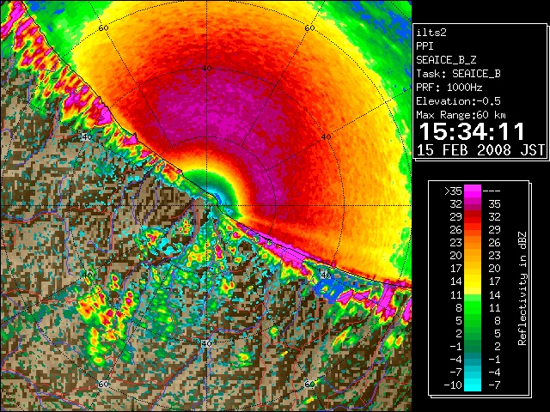Click the 'SEAICE_B_Z' product name
Screen dimensions: 550x412
click(446, 60)
